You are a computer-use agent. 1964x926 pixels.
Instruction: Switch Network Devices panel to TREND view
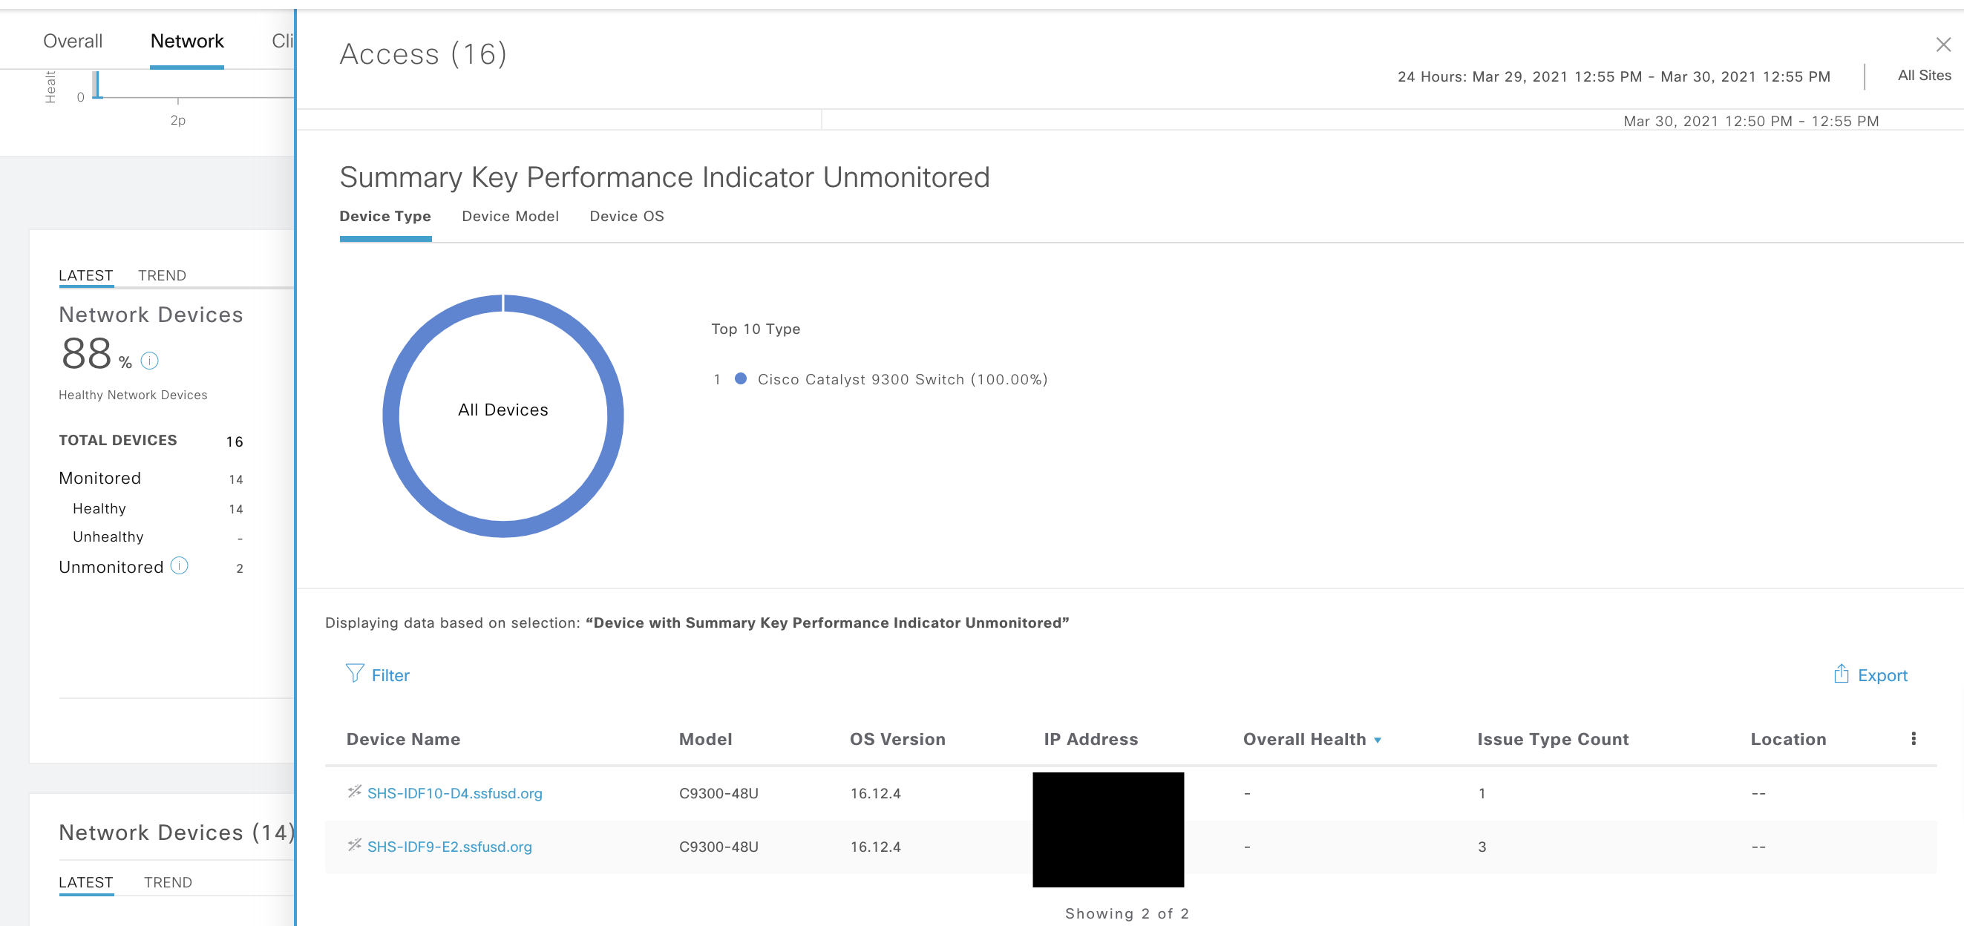pyautogui.click(x=162, y=275)
